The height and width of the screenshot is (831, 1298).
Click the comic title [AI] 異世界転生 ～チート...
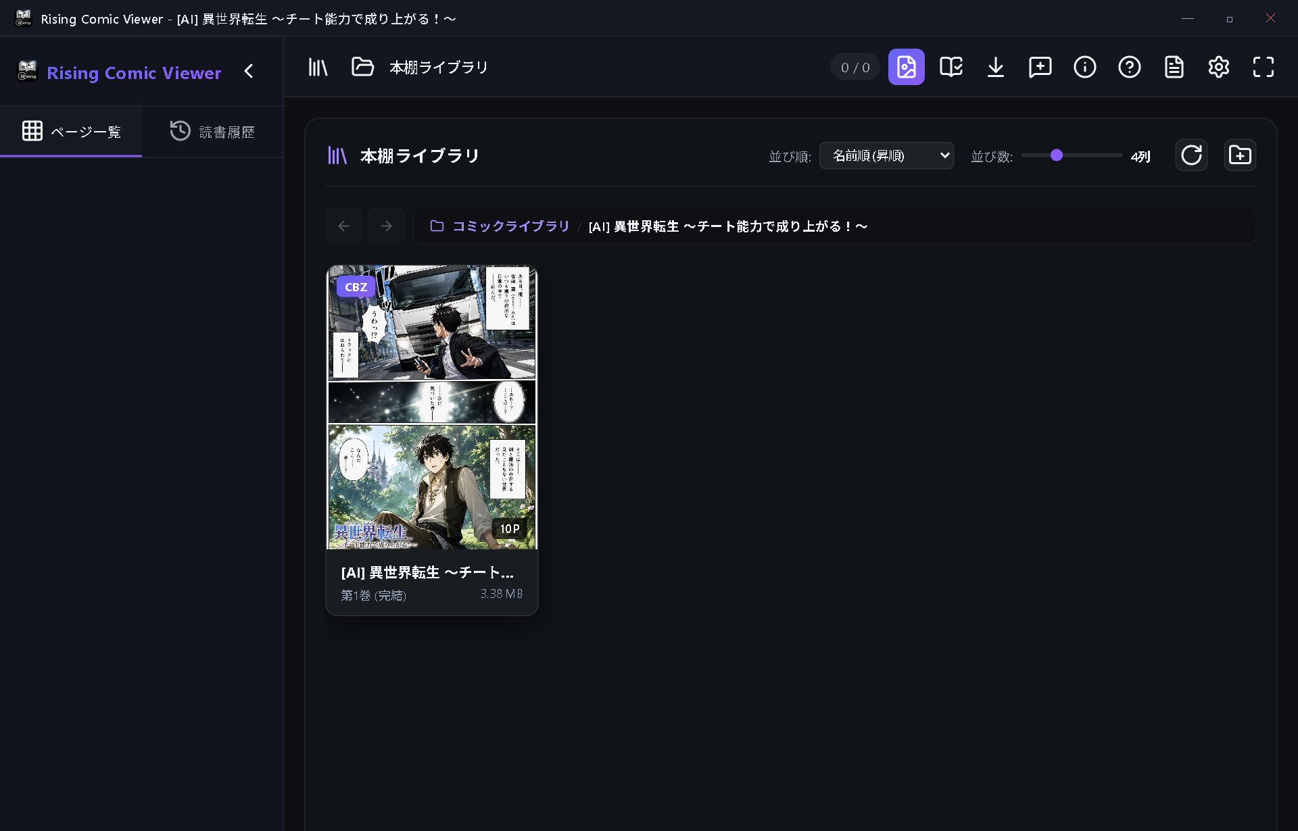(x=427, y=572)
